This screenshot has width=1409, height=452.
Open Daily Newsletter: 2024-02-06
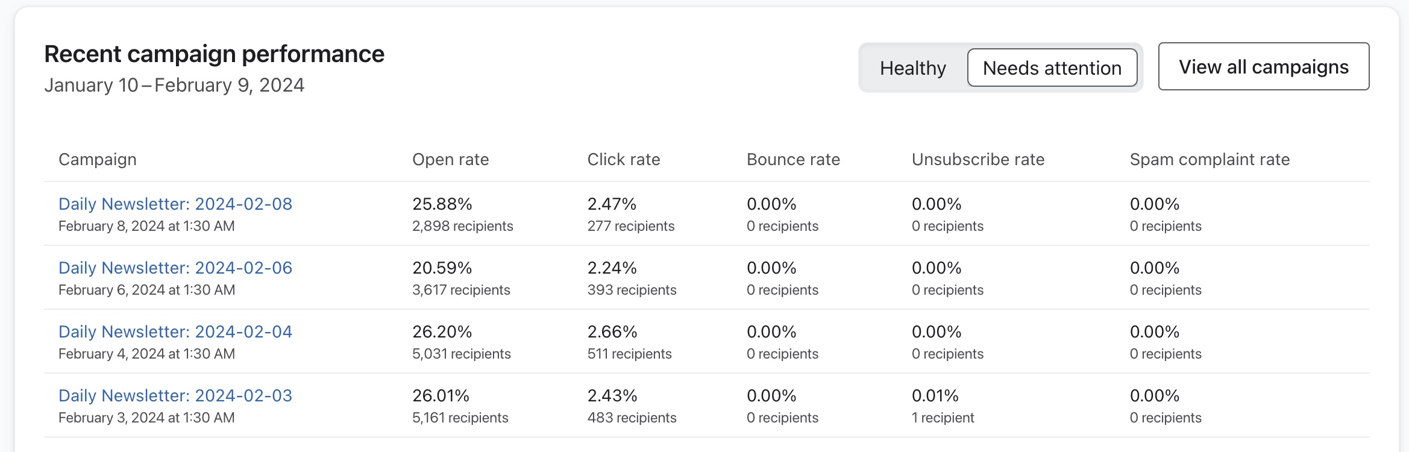pos(175,268)
